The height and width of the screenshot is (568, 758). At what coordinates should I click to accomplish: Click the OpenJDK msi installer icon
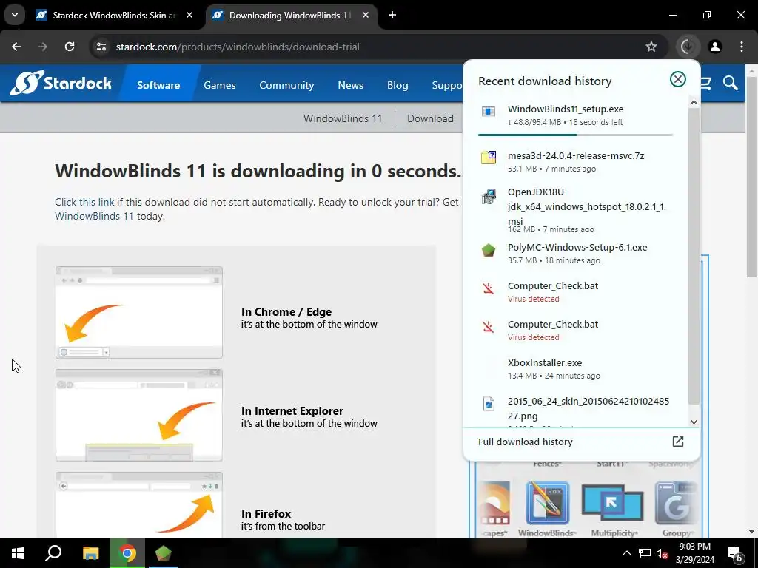(x=489, y=197)
